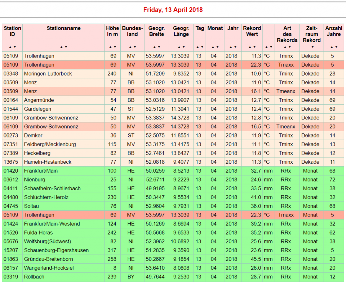Sort Geogr. Breite column ascending
346x282 pixels.
pos(154,47)
